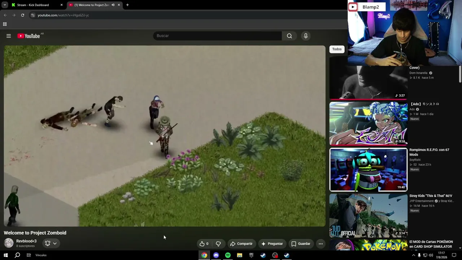Open a new browser tab
The width and height of the screenshot is (462, 260).
pyautogui.click(x=127, y=5)
